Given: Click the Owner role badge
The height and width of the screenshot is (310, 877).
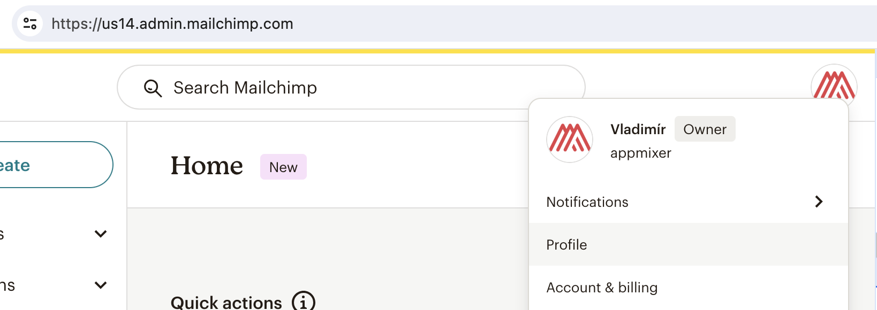Looking at the screenshot, I should pos(705,129).
